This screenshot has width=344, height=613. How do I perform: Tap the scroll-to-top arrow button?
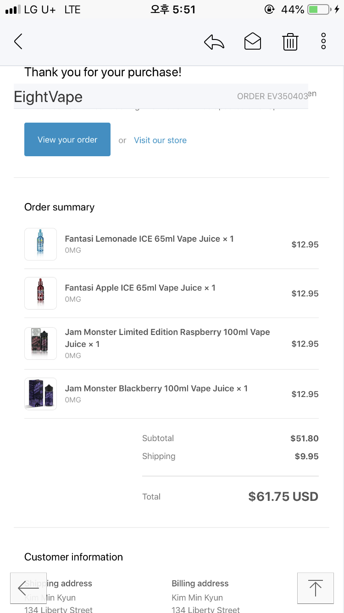[x=315, y=588]
